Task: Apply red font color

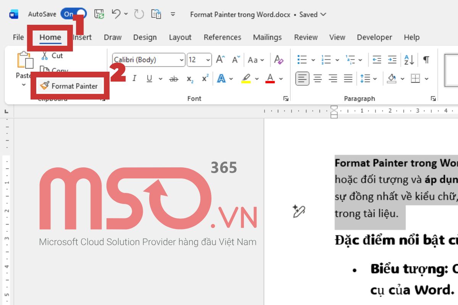Action: pos(270,79)
